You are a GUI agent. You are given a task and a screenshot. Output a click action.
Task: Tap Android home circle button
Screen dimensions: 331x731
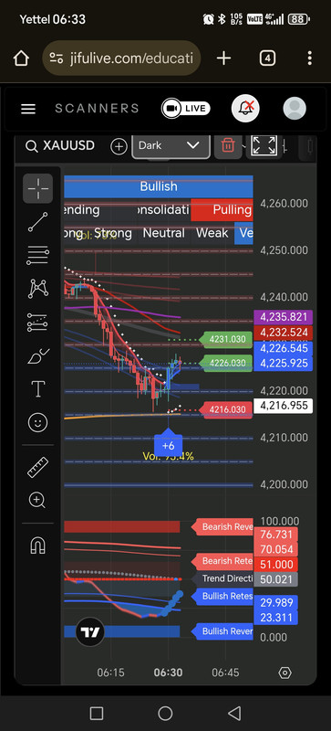tap(165, 714)
